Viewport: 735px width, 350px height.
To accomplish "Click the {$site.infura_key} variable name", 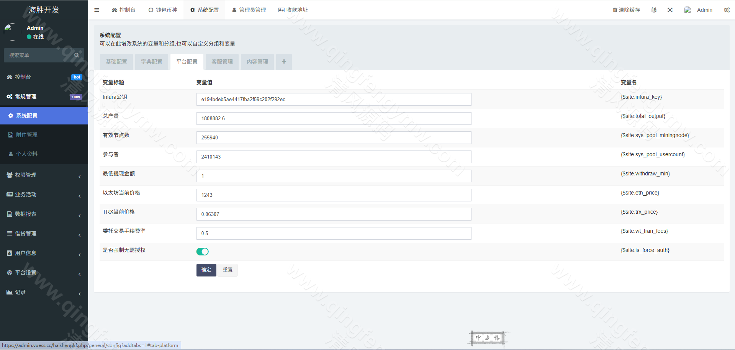I will 641,97.
